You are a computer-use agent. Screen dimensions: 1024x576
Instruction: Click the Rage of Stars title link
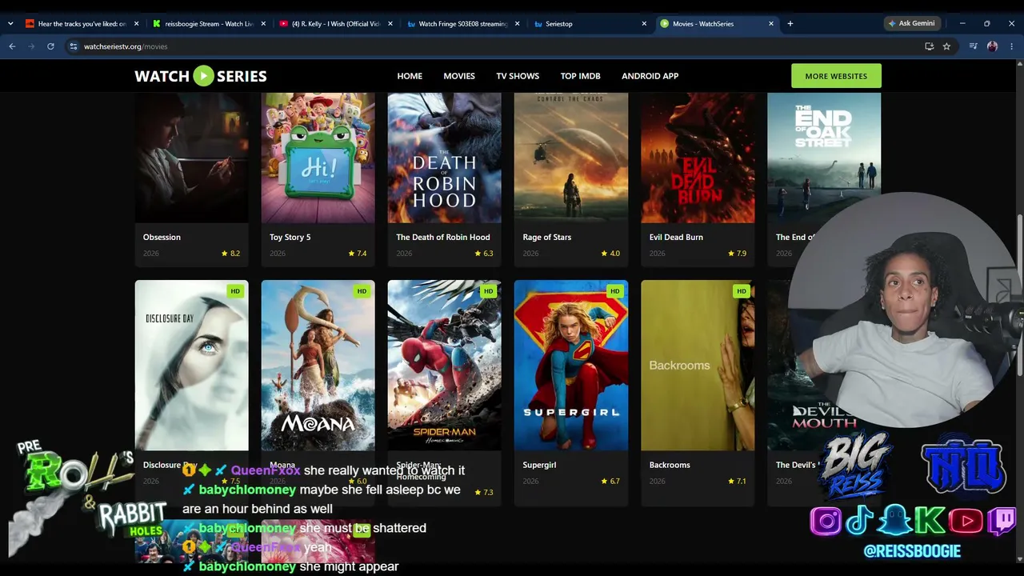pos(547,238)
